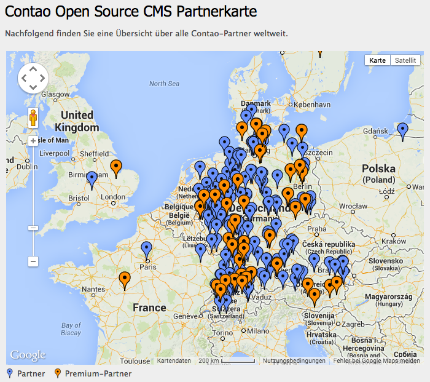Click the London city label
The image size is (430, 382).
[113, 197]
